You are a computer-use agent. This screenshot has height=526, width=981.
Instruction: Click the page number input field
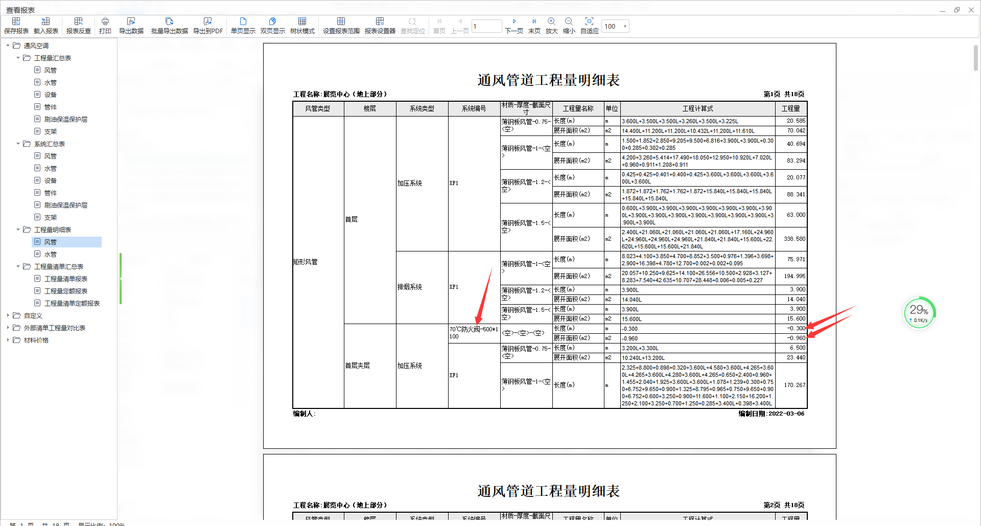tap(486, 27)
